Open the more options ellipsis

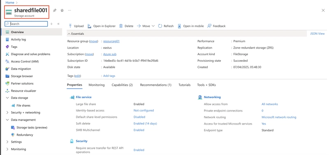(70, 10)
